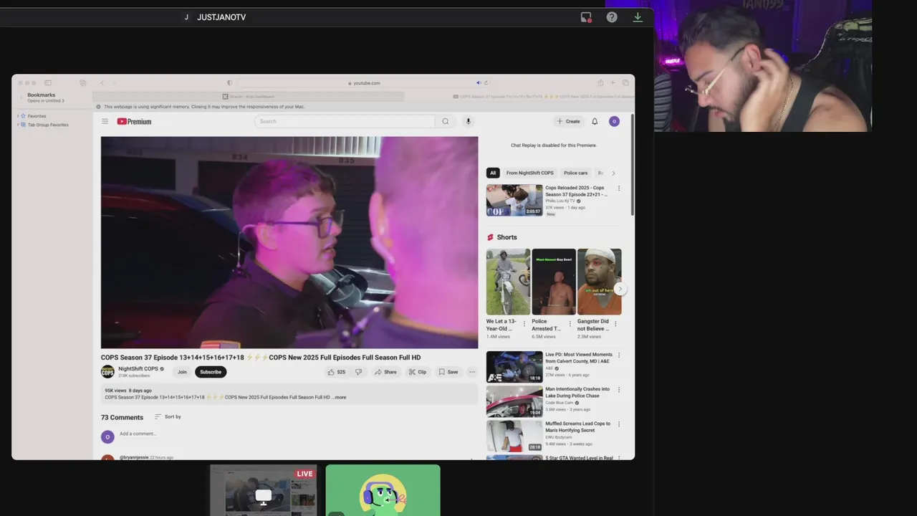Screen dimensions: 917x516
Task: Navigate back in Safari
Action: coord(102,83)
